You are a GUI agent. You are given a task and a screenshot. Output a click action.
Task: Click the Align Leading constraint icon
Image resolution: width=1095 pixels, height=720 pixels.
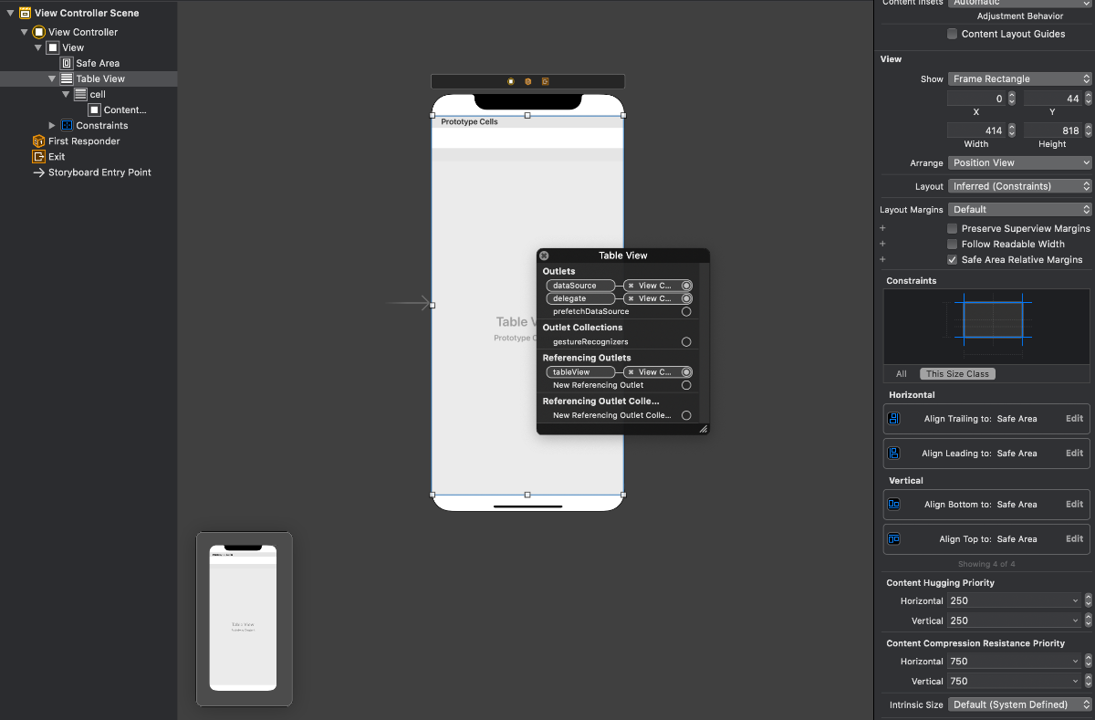(894, 454)
